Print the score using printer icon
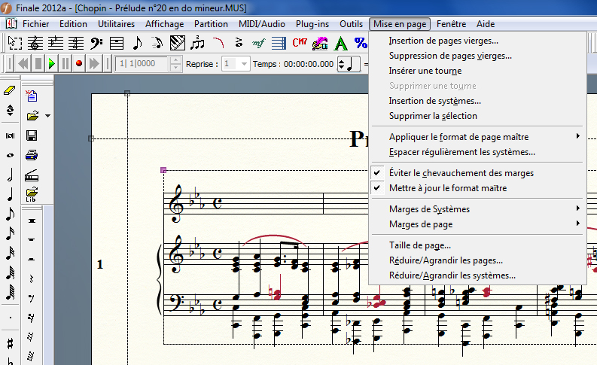The width and height of the screenshot is (597, 365). click(32, 156)
